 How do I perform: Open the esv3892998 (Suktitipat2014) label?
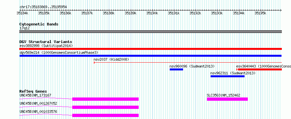tap(46, 46)
